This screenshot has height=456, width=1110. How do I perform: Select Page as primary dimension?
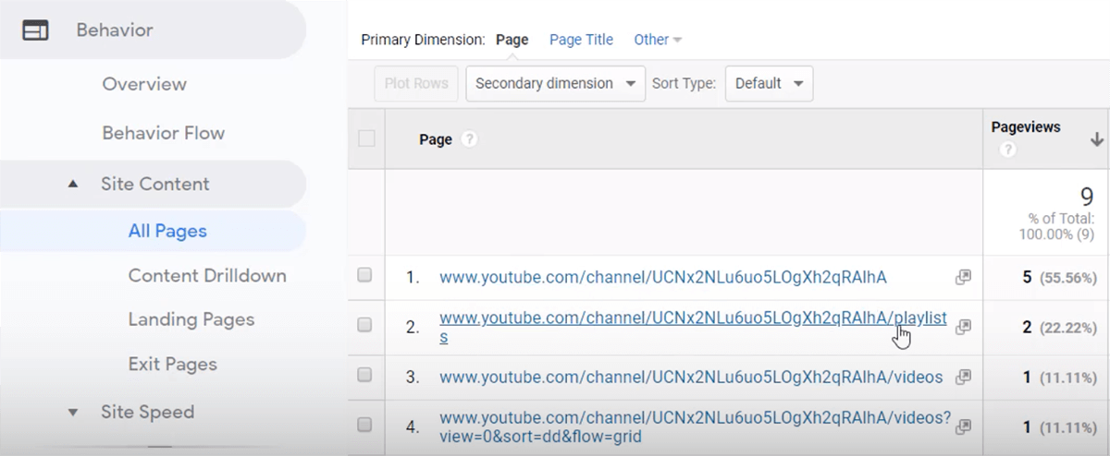pyautogui.click(x=512, y=40)
